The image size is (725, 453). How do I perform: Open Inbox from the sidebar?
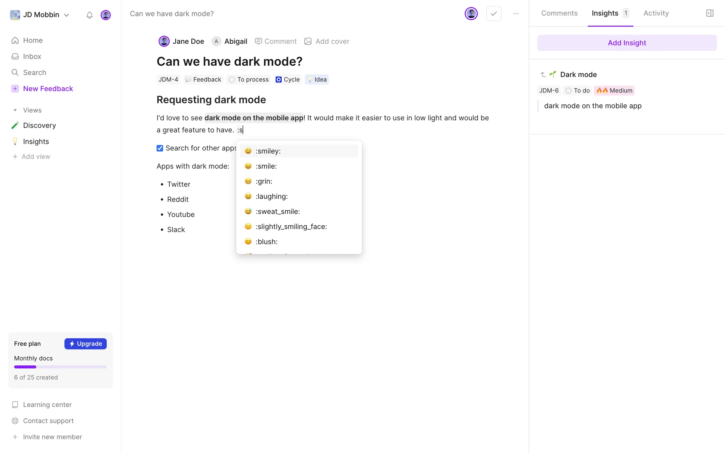point(32,56)
